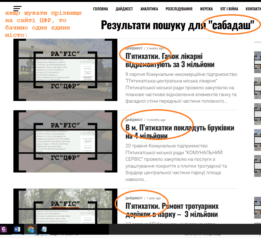Click thumbnail of the park sidewalk article
This screenshot has width=261, height=238.
(65, 206)
